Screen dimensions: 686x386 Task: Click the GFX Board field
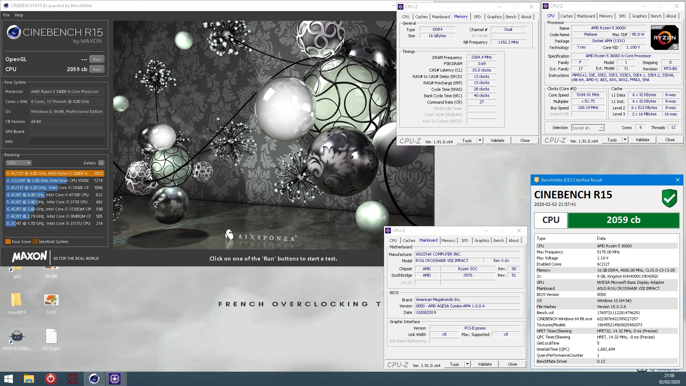(67, 132)
